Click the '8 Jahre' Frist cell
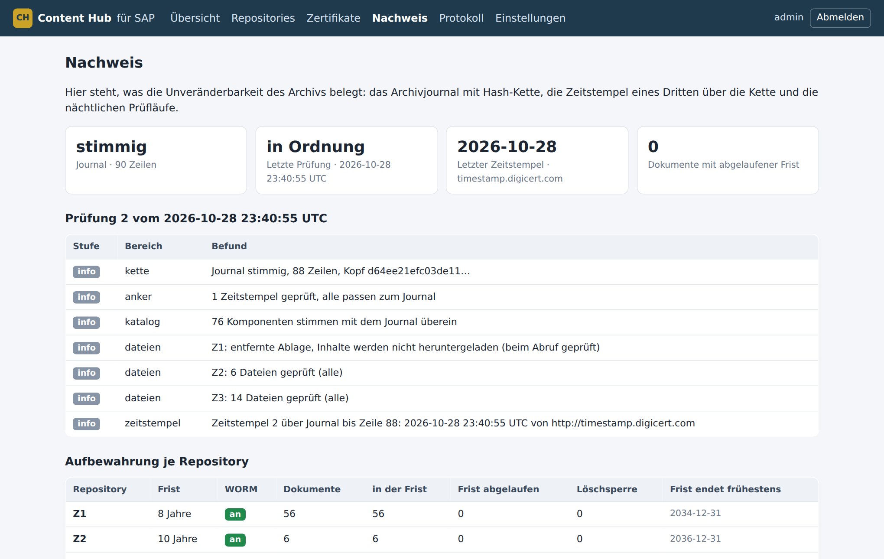The height and width of the screenshot is (559, 884). point(174,514)
